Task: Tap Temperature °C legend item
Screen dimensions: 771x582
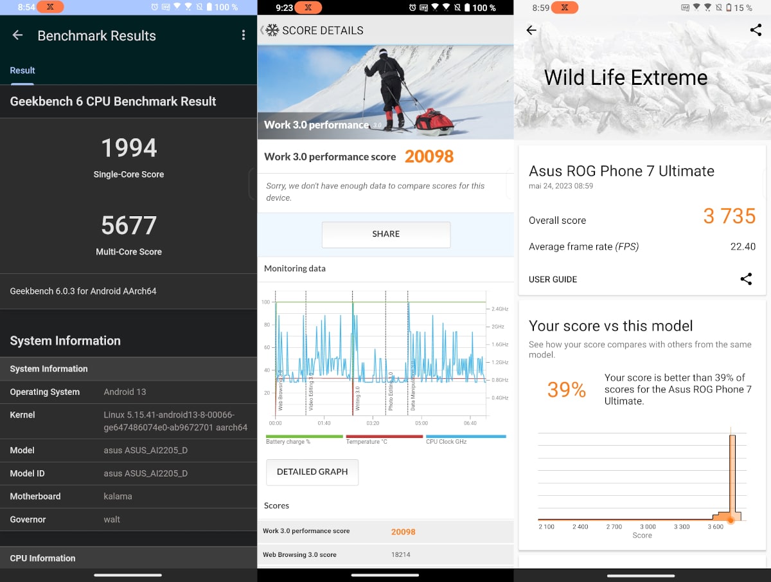Action: pyautogui.click(x=384, y=440)
